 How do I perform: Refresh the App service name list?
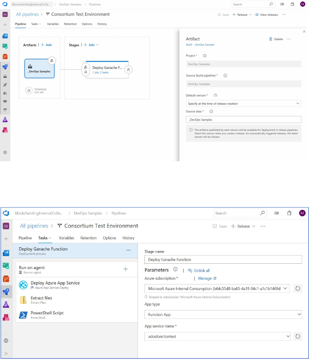click(298, 336)
